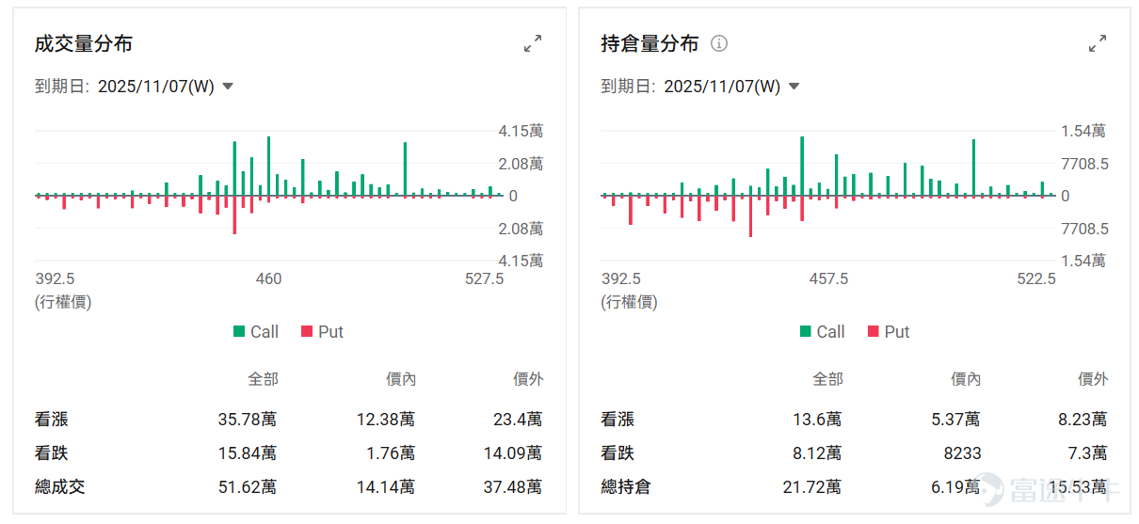Click the red Put swatch in 持倉量分布
This screenshot has height=524, width=1139.
[x=872, y=331]
